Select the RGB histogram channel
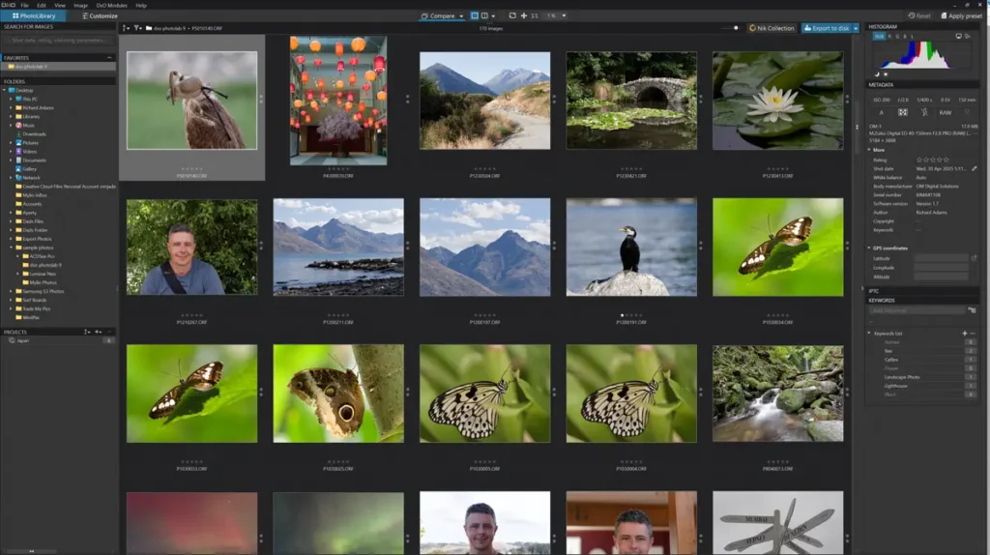The width and height of the screenshot is (990, 555). pyautogui.click(x=879, y=37)
